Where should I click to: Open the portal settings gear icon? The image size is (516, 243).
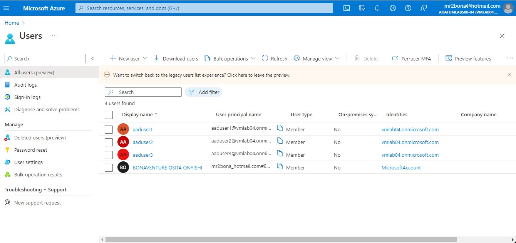[x=392, y=8]
